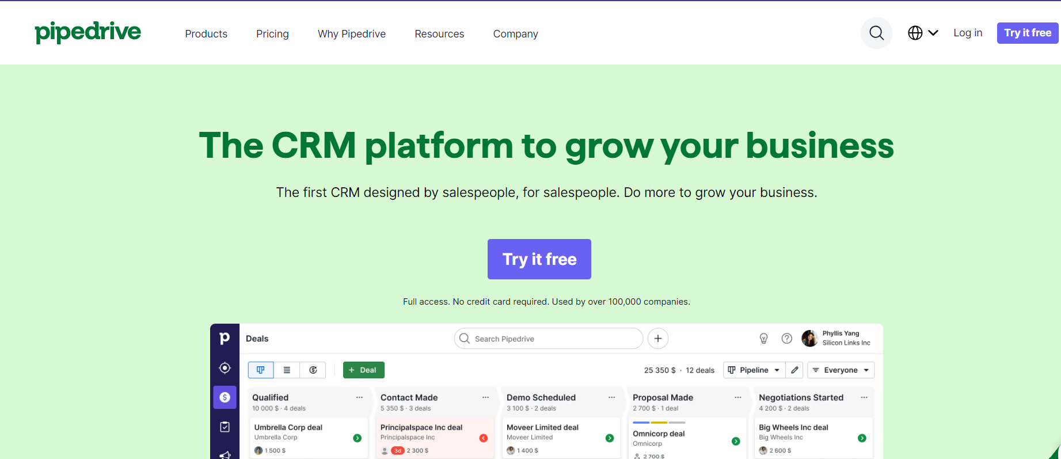Click the header Try it free button
Image resolution: width=1061 pixels, height=459 pixels.
pos(1028,33)
